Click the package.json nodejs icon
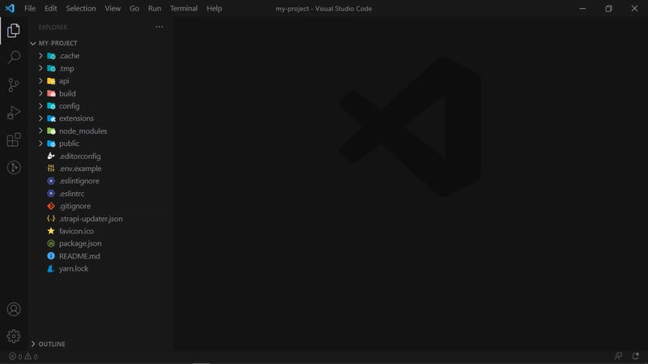 (51, 244)
